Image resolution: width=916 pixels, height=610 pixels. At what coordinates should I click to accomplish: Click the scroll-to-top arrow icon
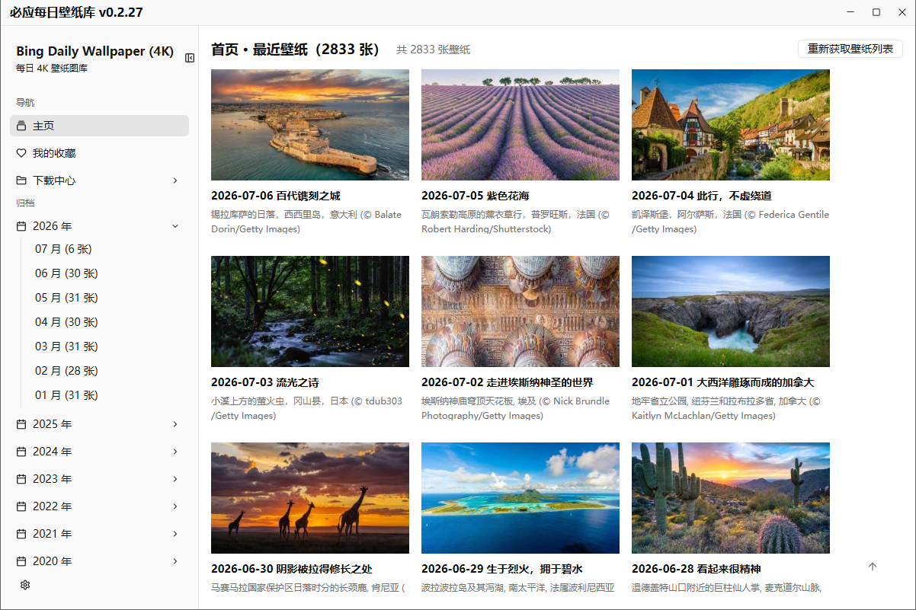tap(873, 567)
